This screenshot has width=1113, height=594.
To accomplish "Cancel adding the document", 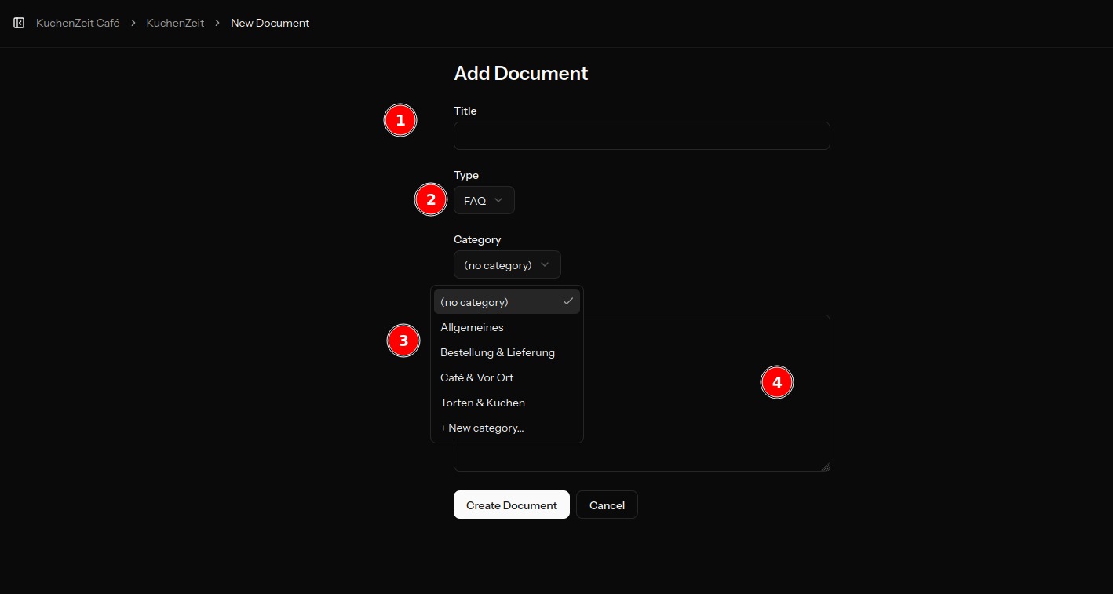I will tap(607, 505).
